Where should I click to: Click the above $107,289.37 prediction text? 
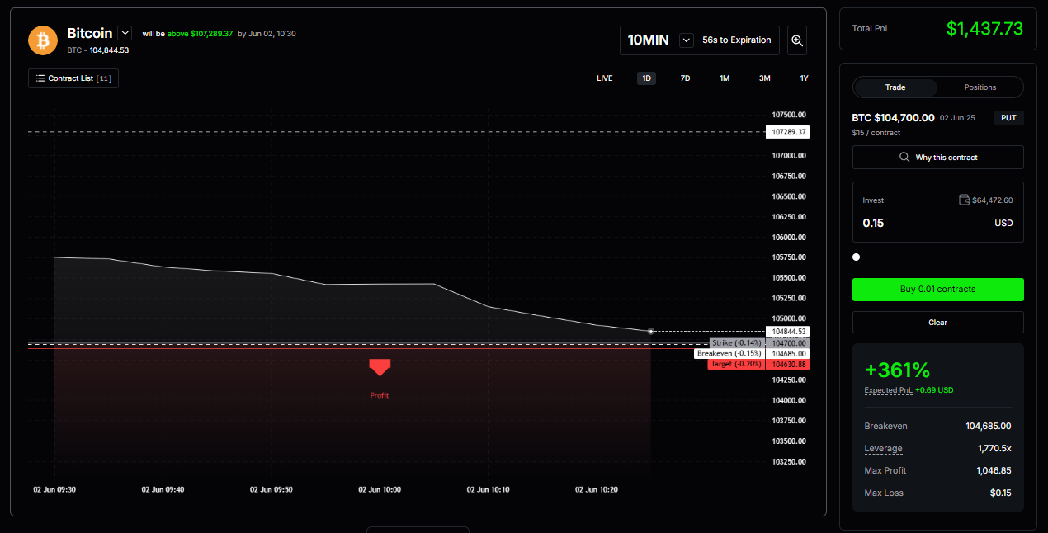pyautogui.click(x=200, y=34)
